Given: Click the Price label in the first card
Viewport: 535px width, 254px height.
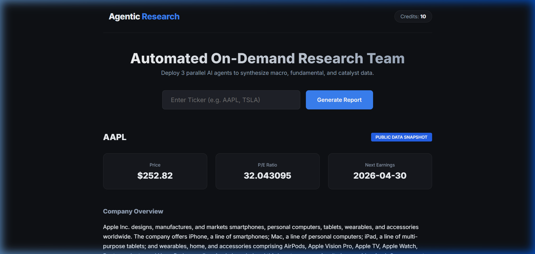Looking at the screenshot, I should coord(155,165).
